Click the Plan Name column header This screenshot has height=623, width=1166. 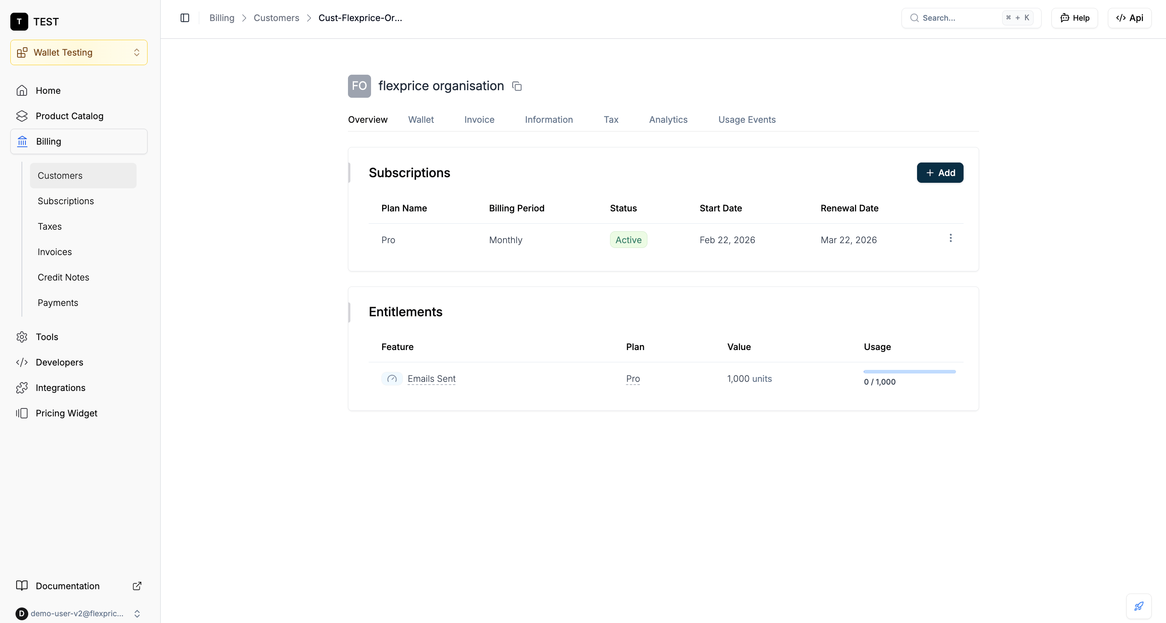click(x=404, y=209)
